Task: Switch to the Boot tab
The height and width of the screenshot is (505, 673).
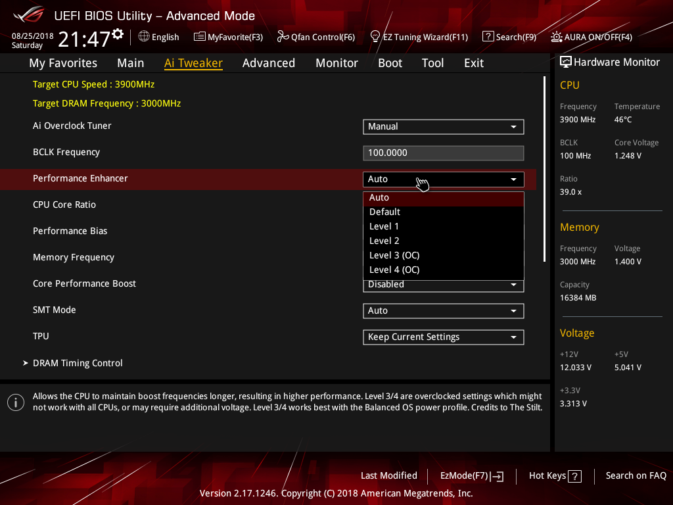Action: point(390,63)
